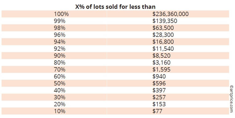Select the $1,595 price value
Screen dimensions: 235x118
pos(161,69)
